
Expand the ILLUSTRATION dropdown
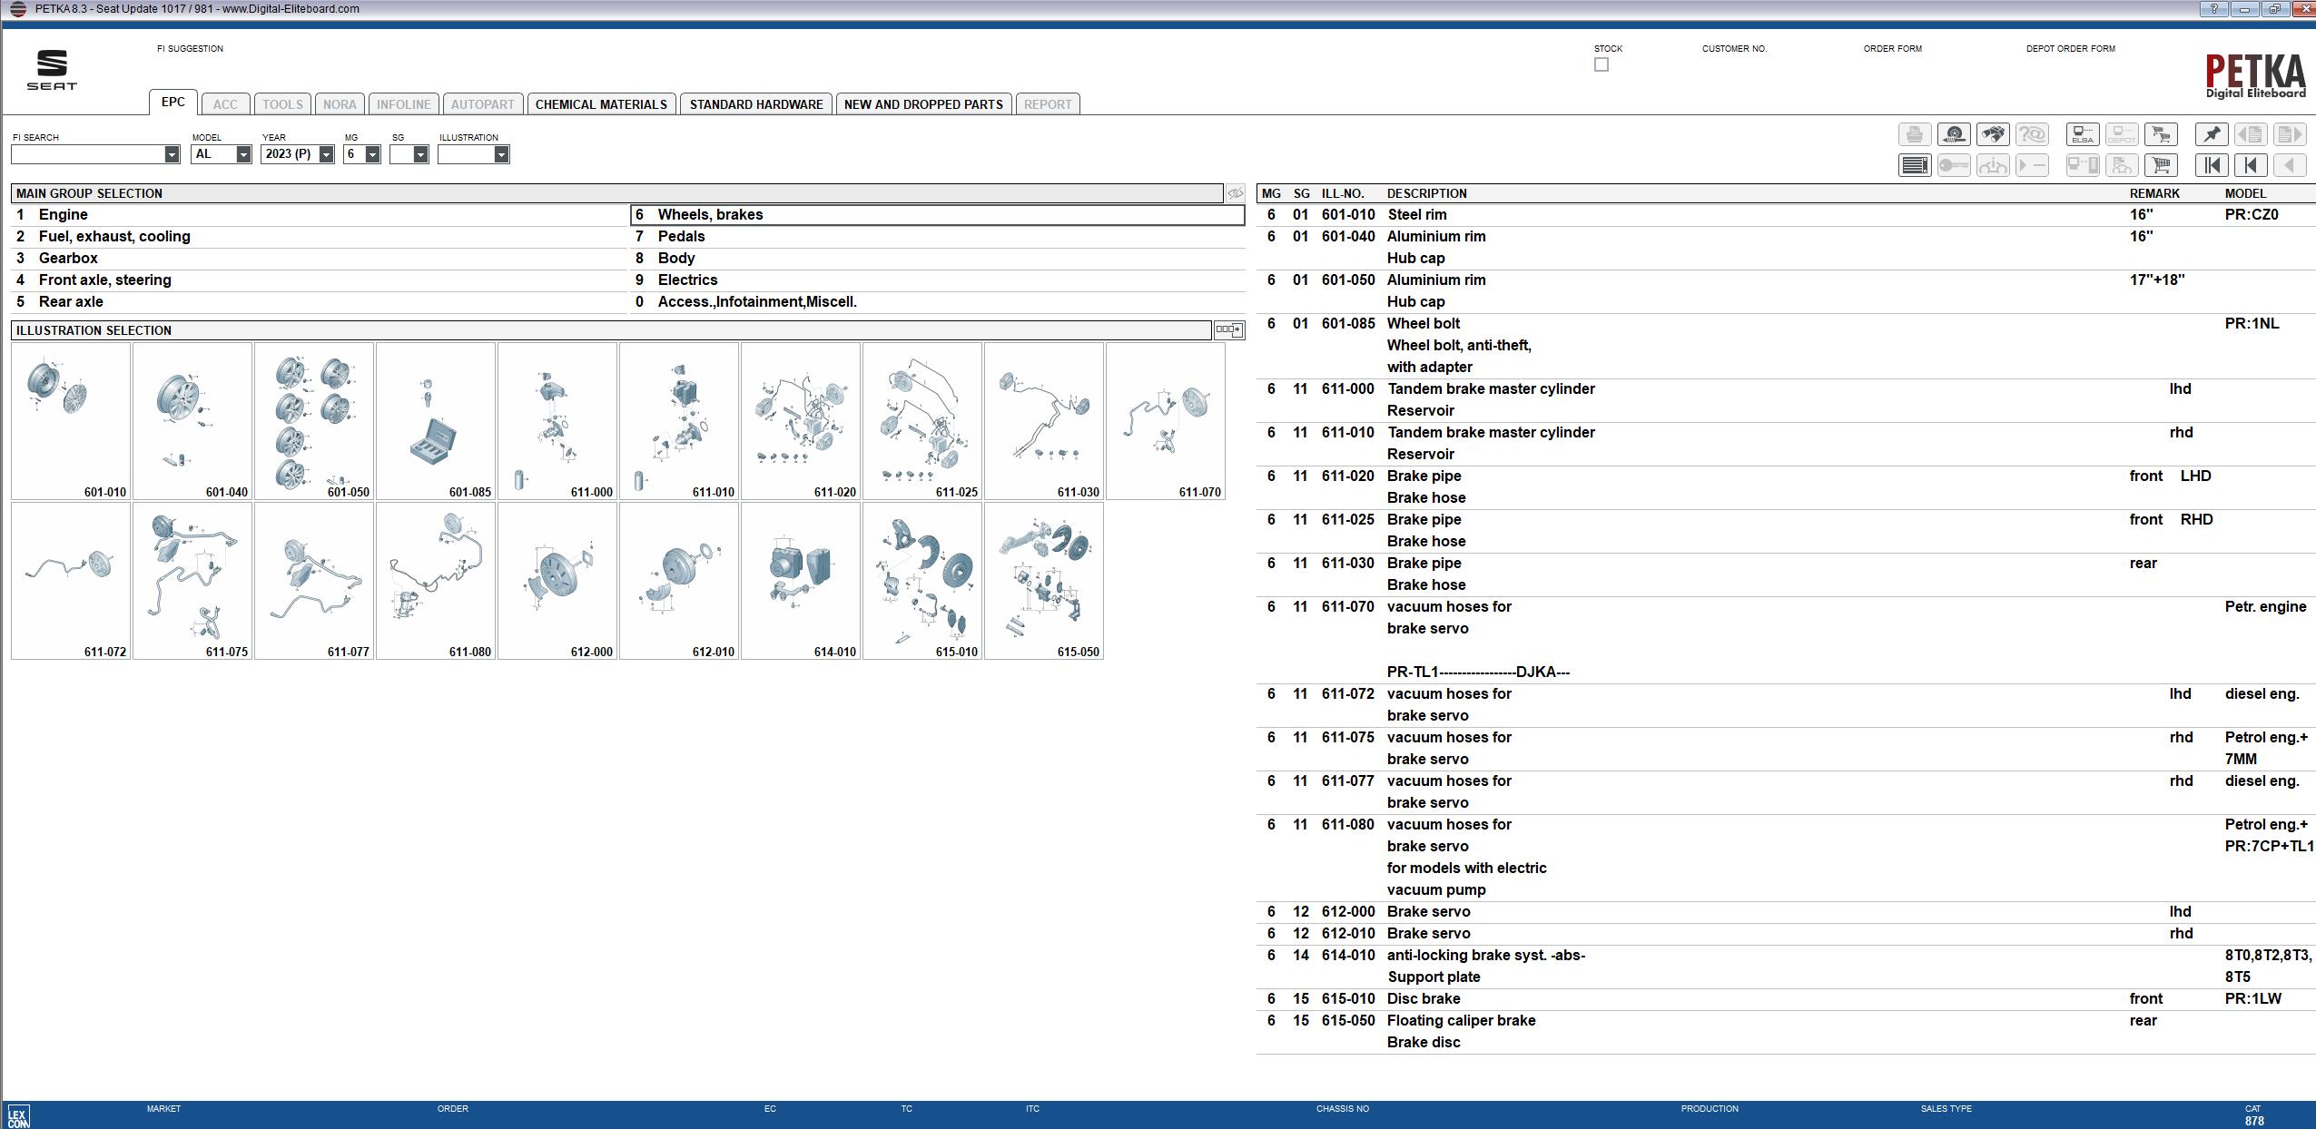click(500, 154)
